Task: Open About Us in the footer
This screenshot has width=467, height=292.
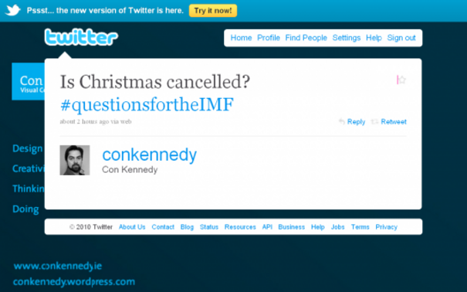Action: (x=132, y=227)
